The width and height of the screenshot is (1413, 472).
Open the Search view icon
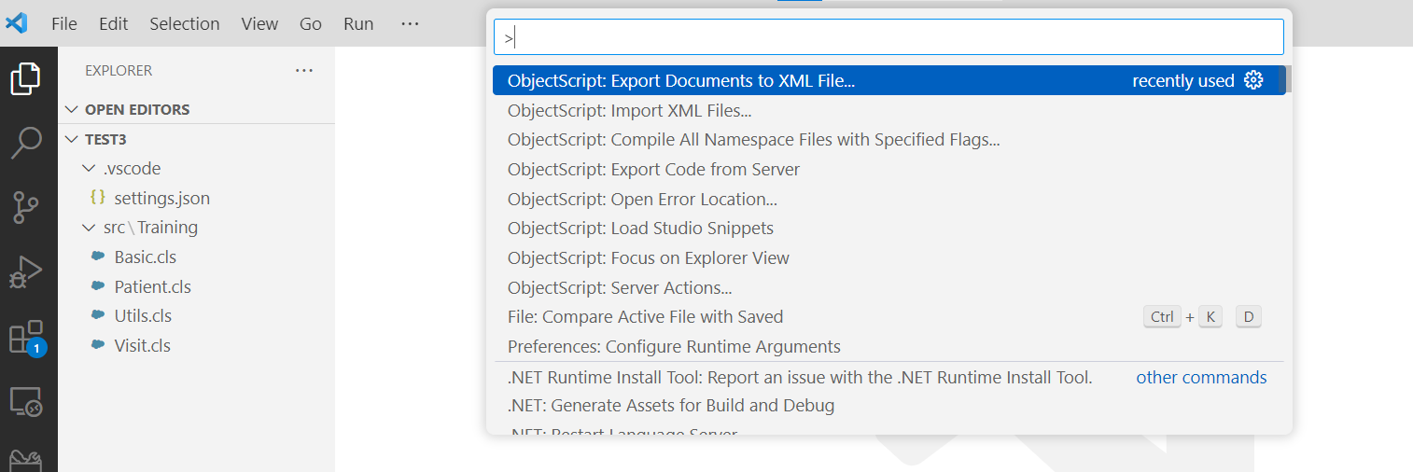coord(26,143)
